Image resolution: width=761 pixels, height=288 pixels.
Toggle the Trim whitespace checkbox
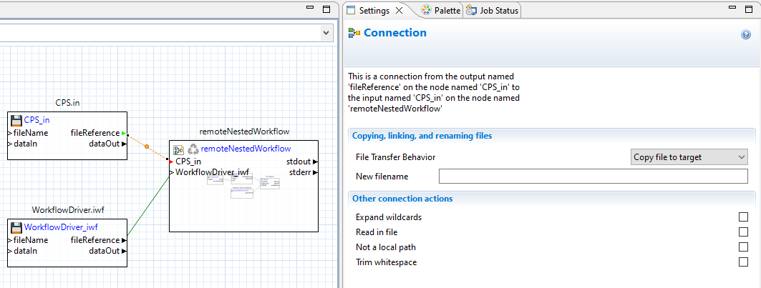click(x=743, y=262)
